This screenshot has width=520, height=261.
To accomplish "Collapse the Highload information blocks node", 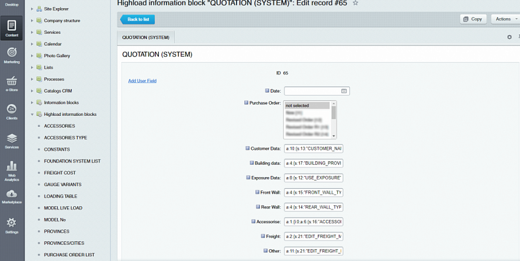I will click(x=32, y=114).
